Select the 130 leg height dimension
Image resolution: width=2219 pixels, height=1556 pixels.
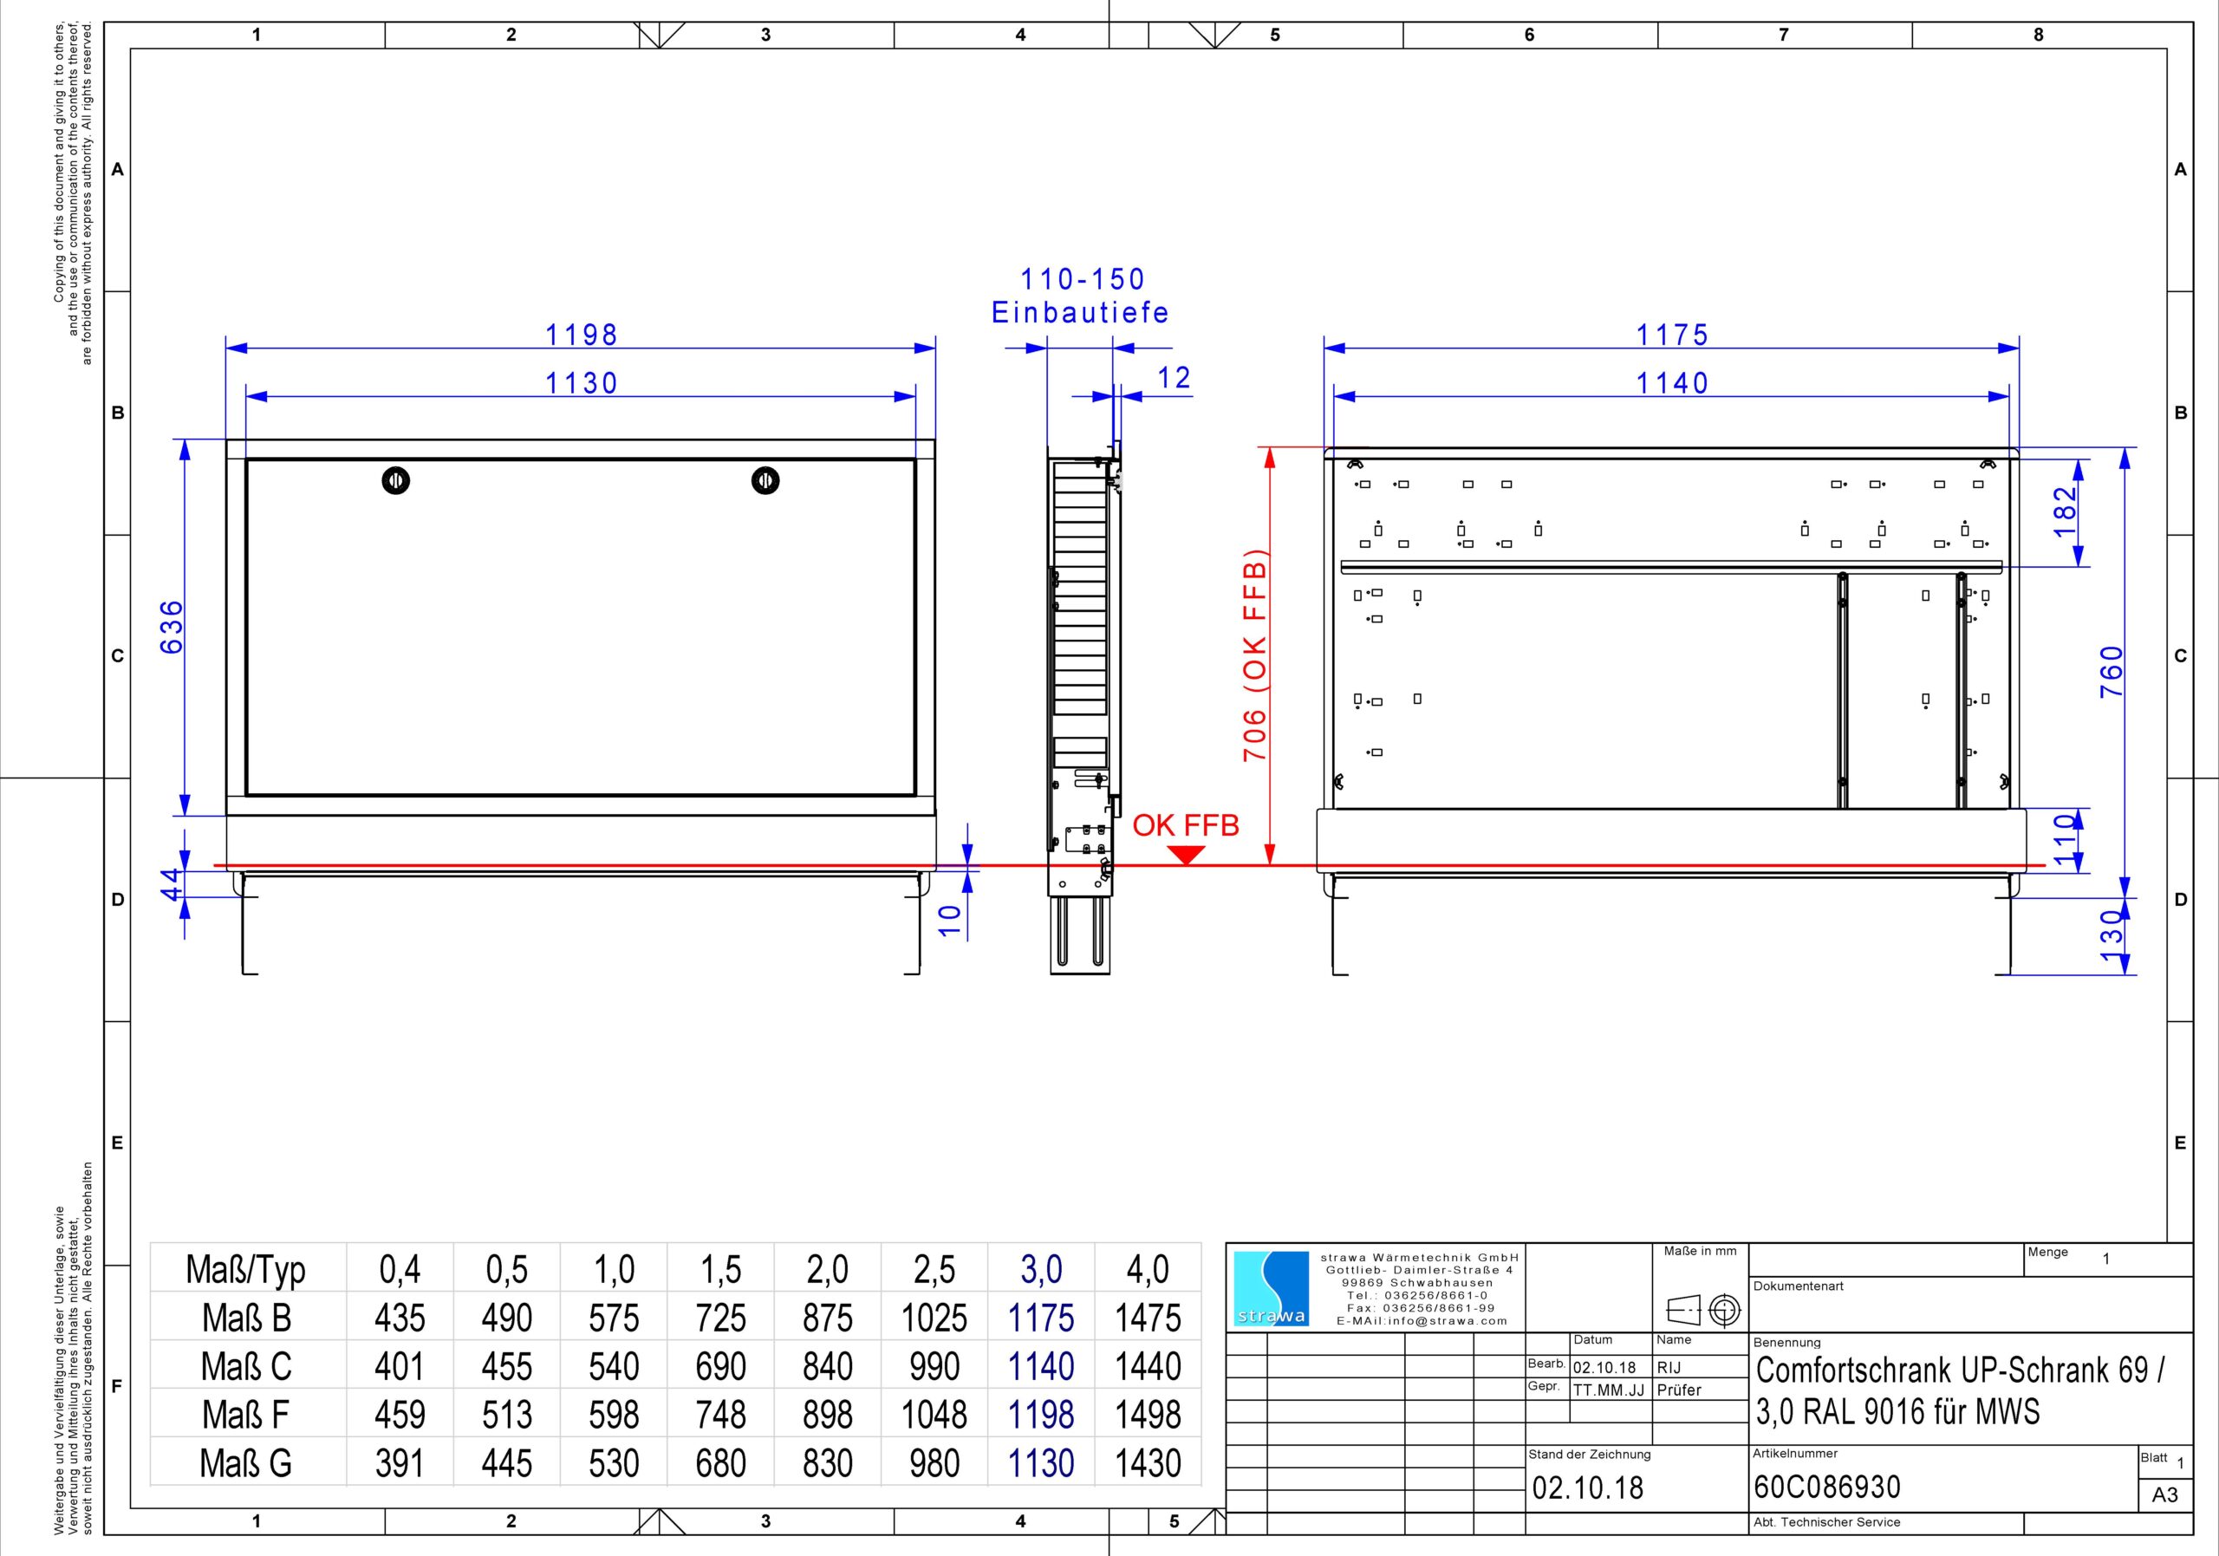[x=2112, y=935]
